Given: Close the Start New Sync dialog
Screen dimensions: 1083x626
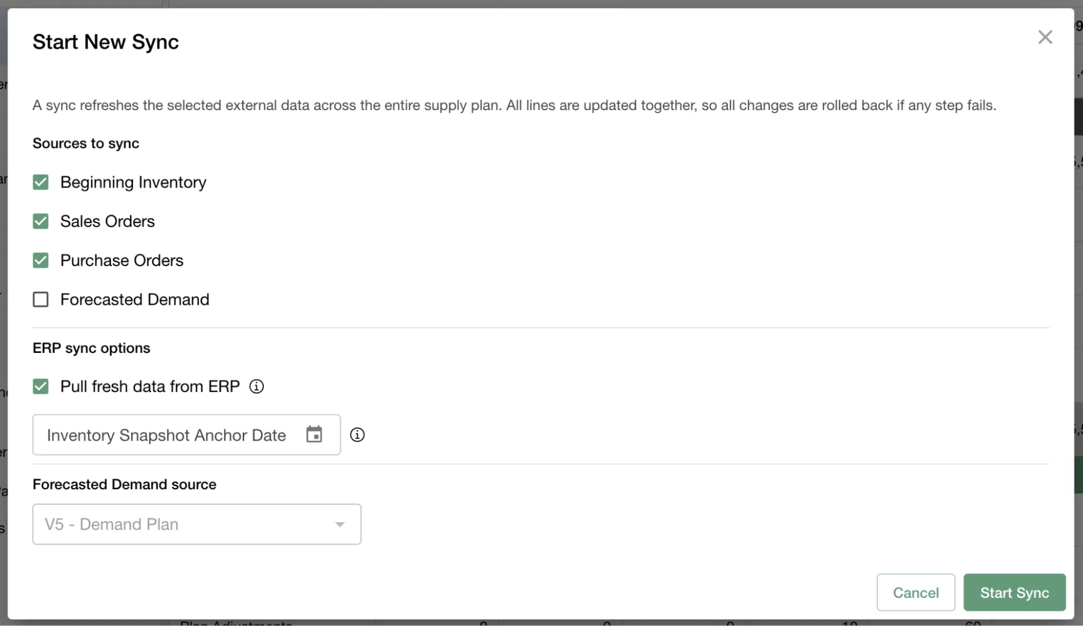Looking at the screenshot, I should pyautogui.click(x=1045, y=37).
